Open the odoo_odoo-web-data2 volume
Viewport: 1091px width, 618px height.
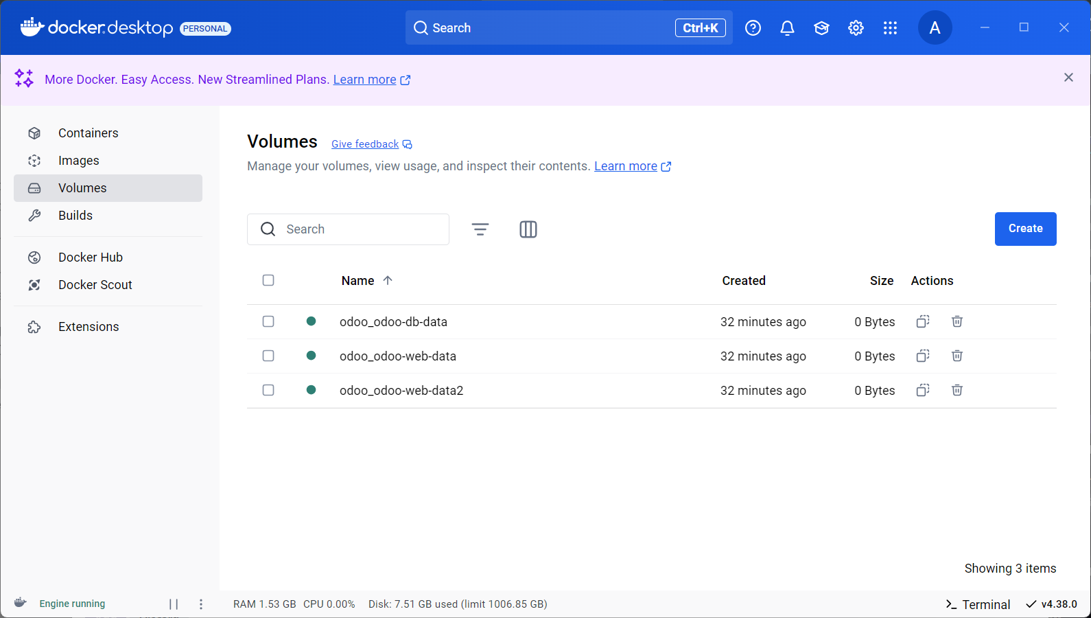(401, 391)
